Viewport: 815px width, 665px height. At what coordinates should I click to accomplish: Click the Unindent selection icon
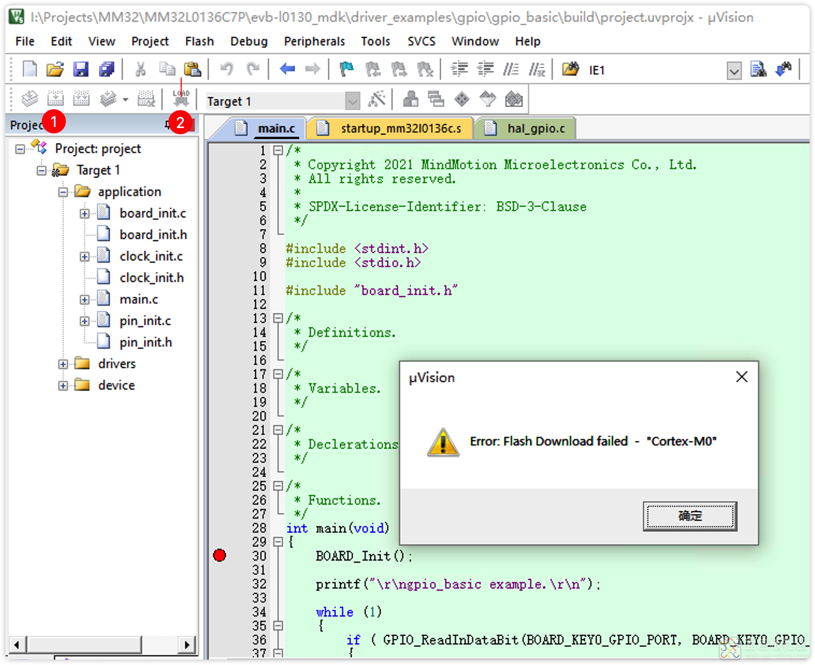(x=485, y=69)
